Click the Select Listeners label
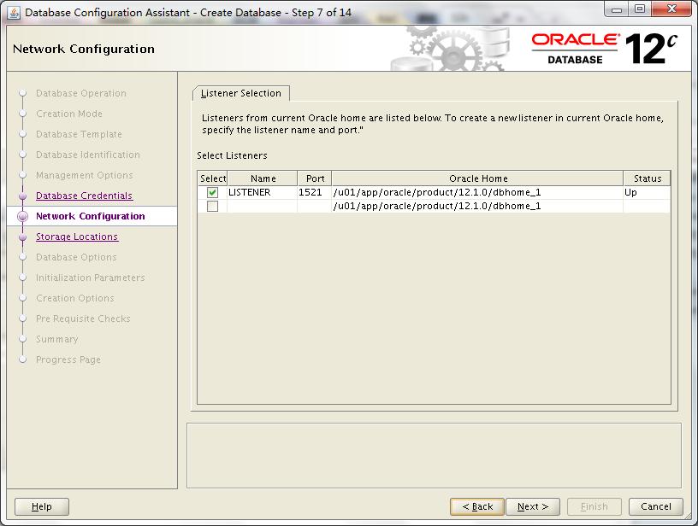Viewport: 698px width, 526px height. pos(232,155)
